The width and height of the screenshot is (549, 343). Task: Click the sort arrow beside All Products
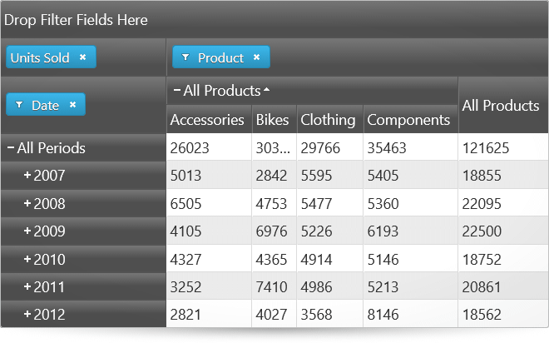266,90
